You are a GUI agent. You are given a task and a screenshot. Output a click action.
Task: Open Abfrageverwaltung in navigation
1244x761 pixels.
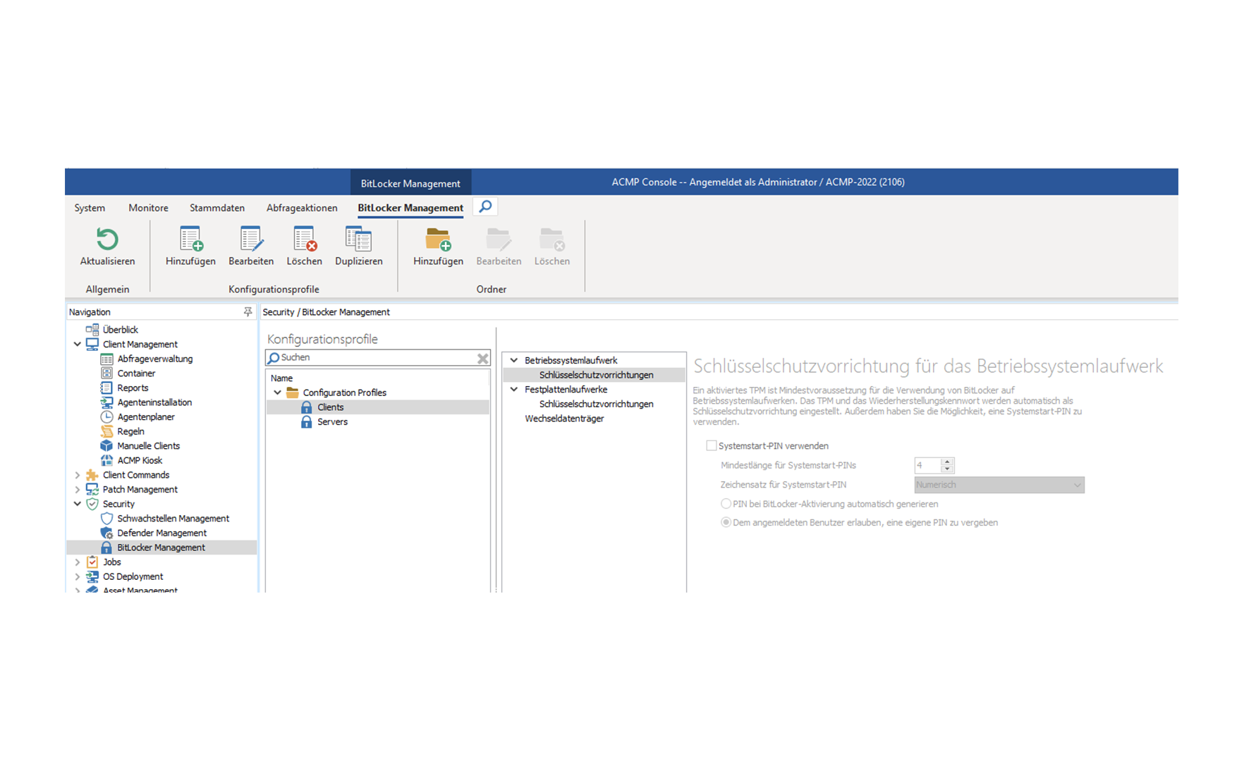[x=154, y=359]
